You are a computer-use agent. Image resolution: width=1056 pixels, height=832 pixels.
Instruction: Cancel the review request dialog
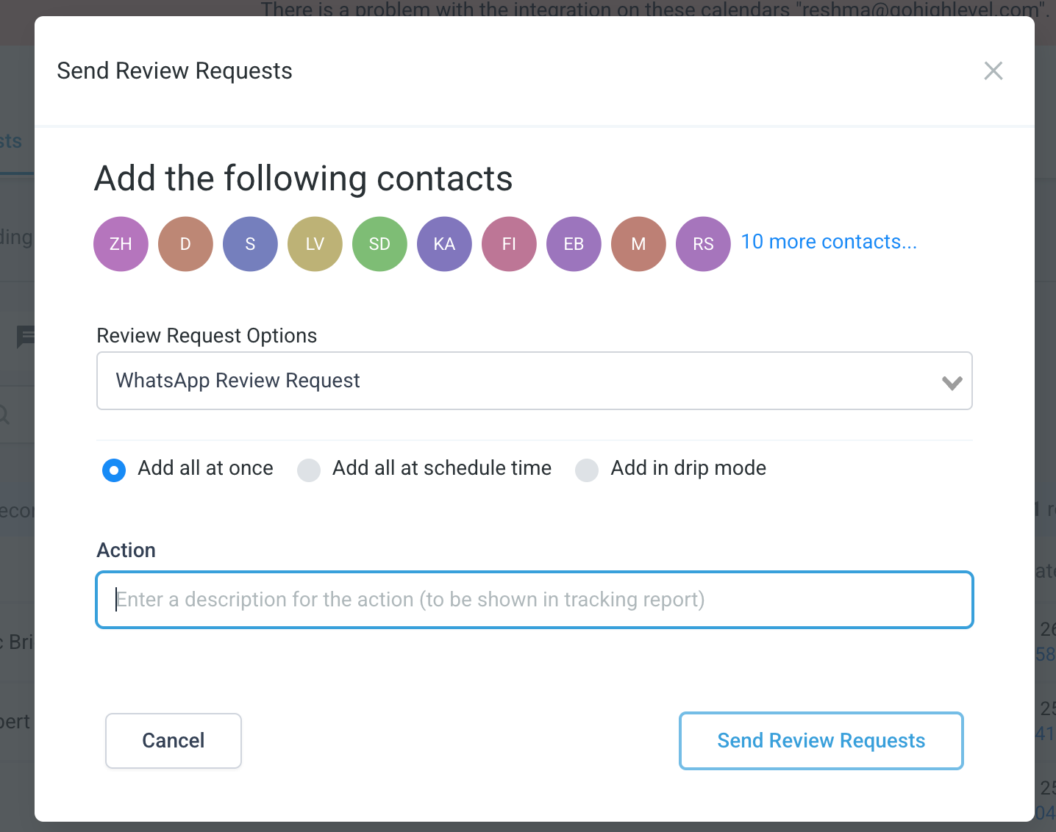coord(174,740)
